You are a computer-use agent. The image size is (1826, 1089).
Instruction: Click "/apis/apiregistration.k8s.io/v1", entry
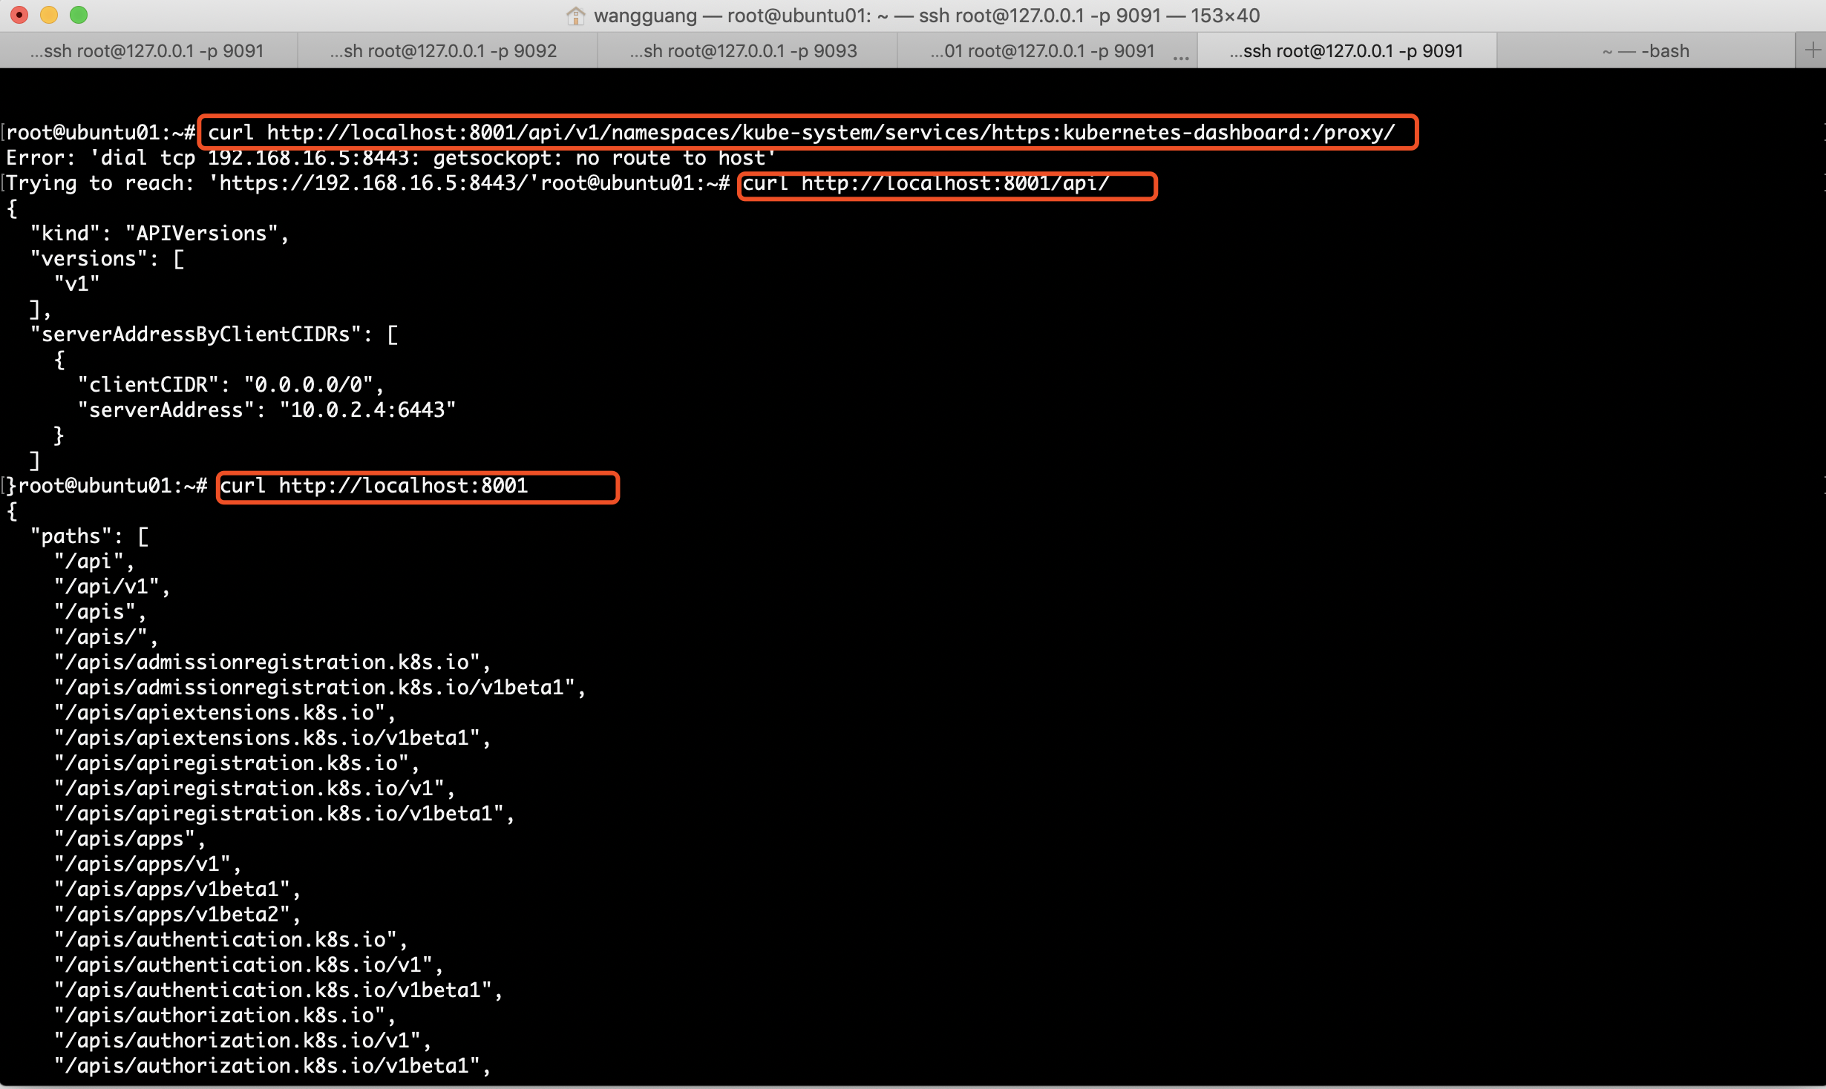point(255,788)
